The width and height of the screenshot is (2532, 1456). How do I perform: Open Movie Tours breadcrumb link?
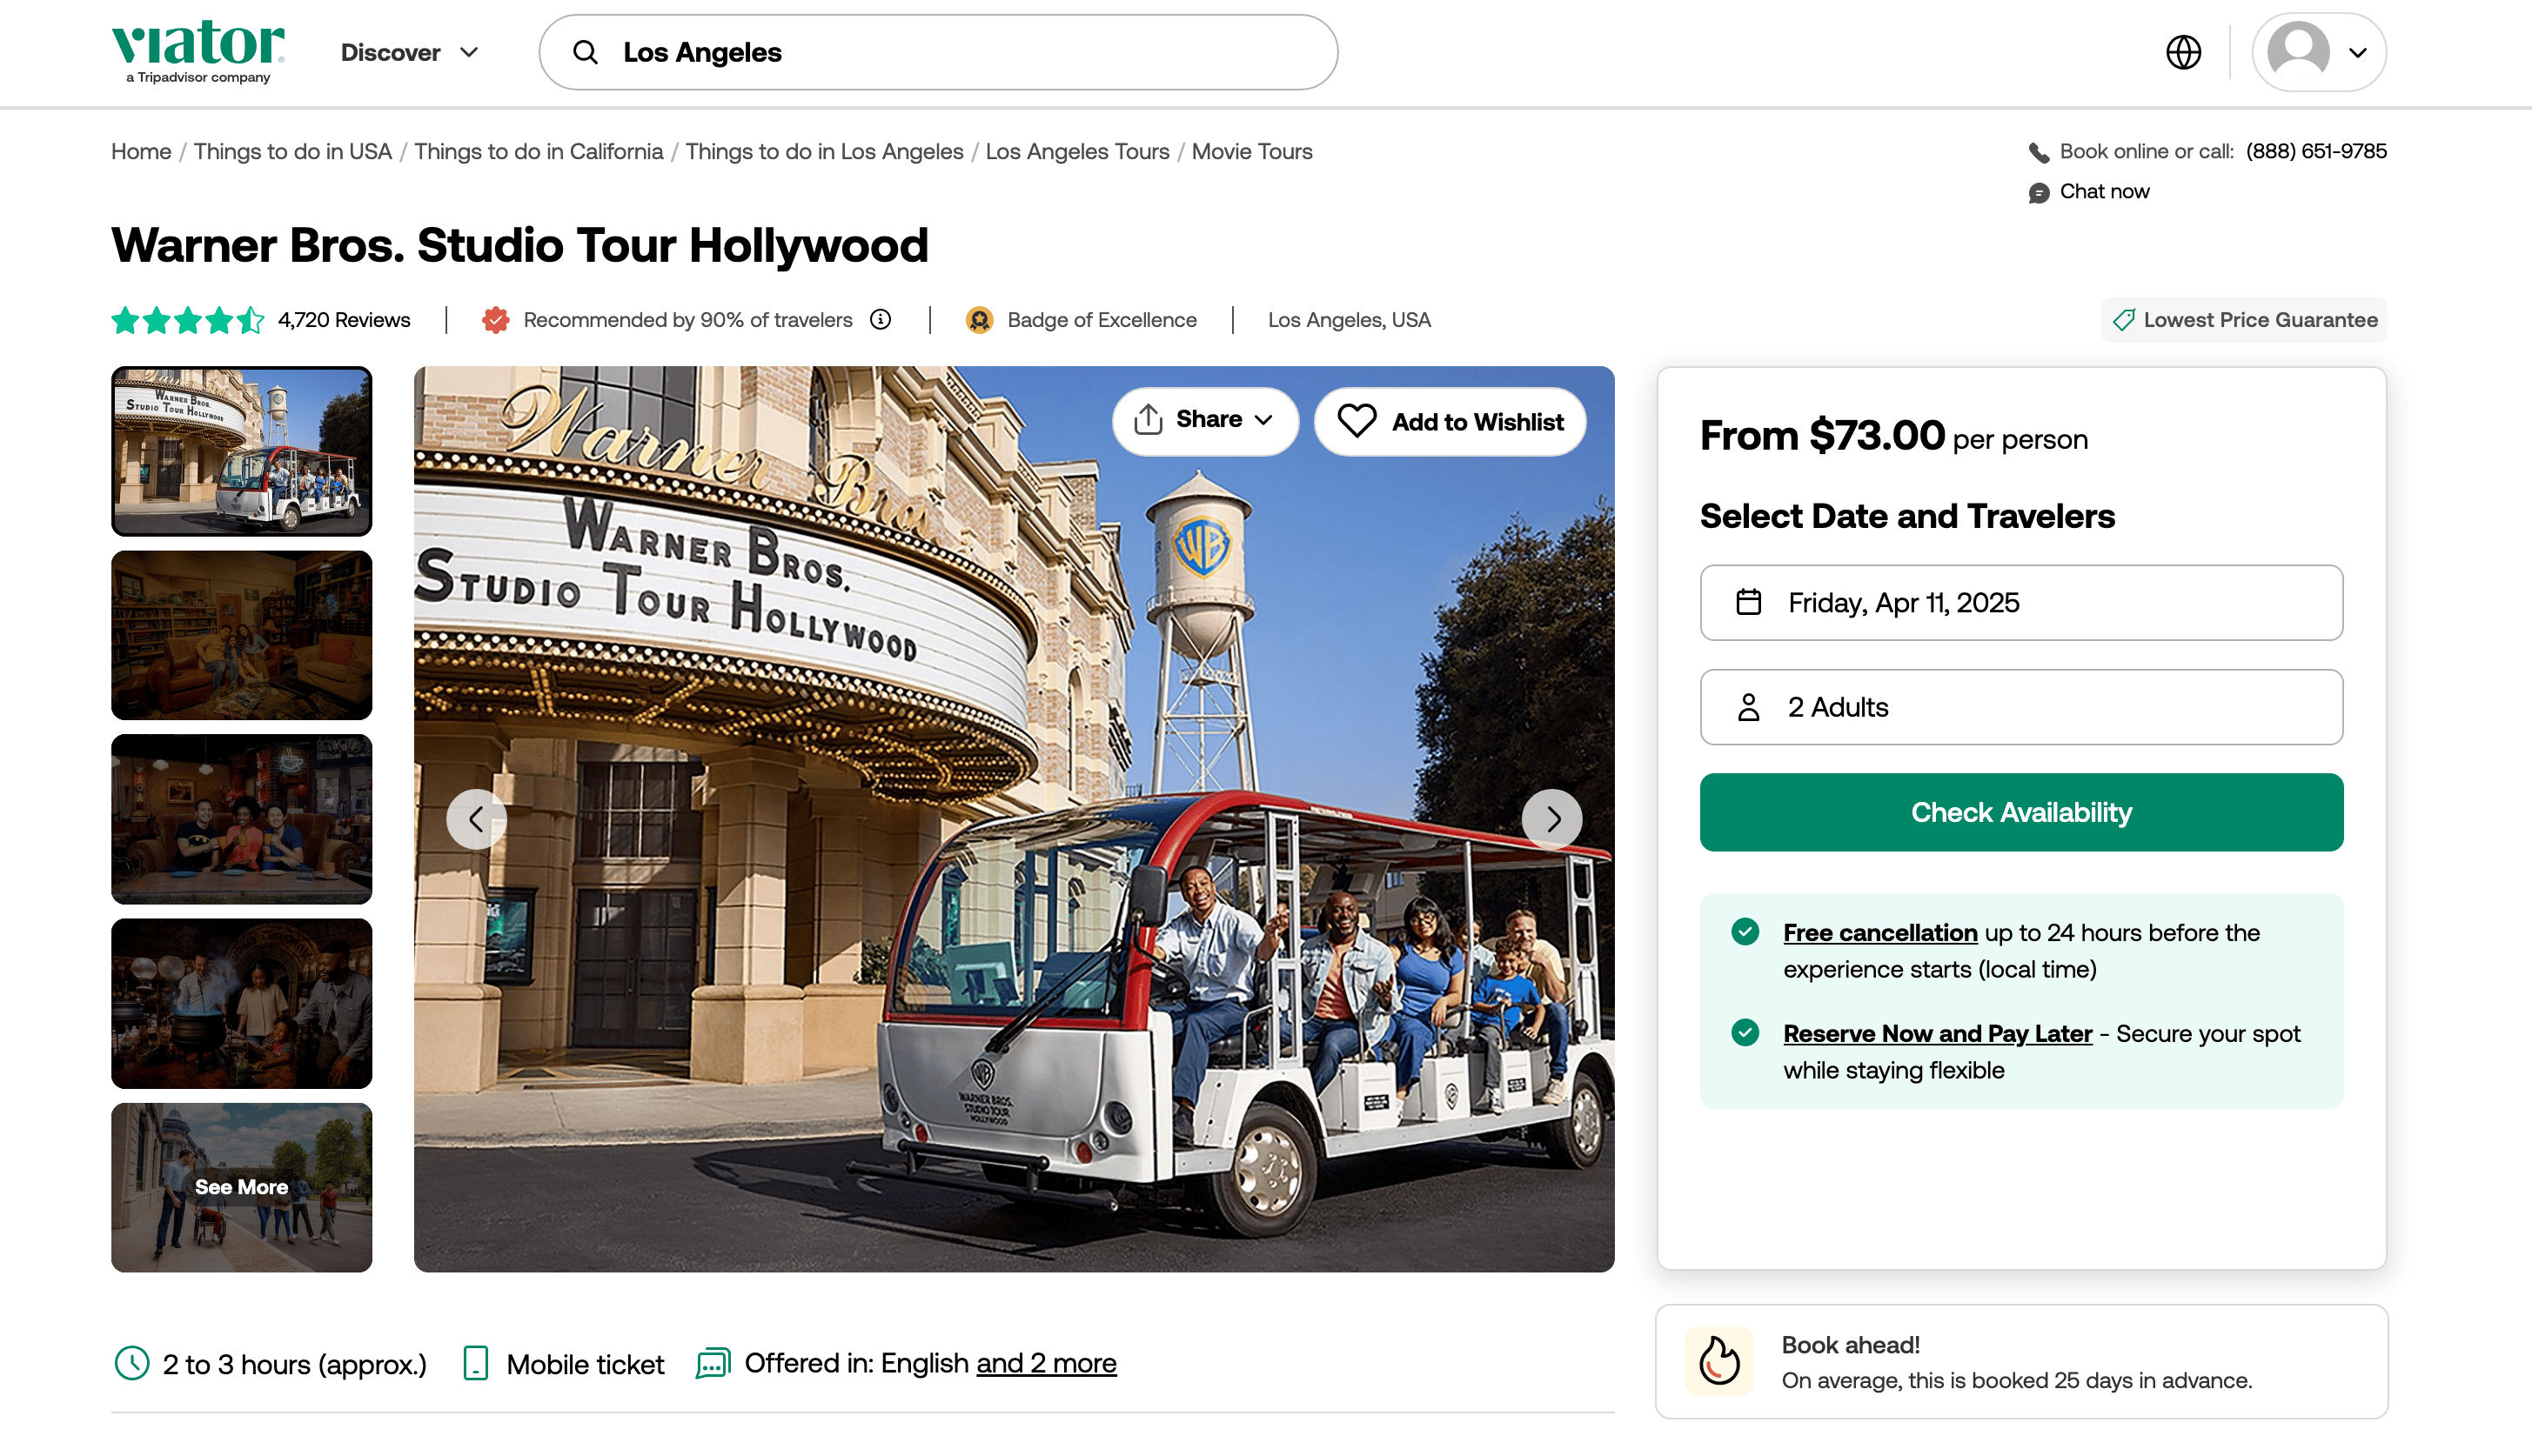(x=1250, y=152)
